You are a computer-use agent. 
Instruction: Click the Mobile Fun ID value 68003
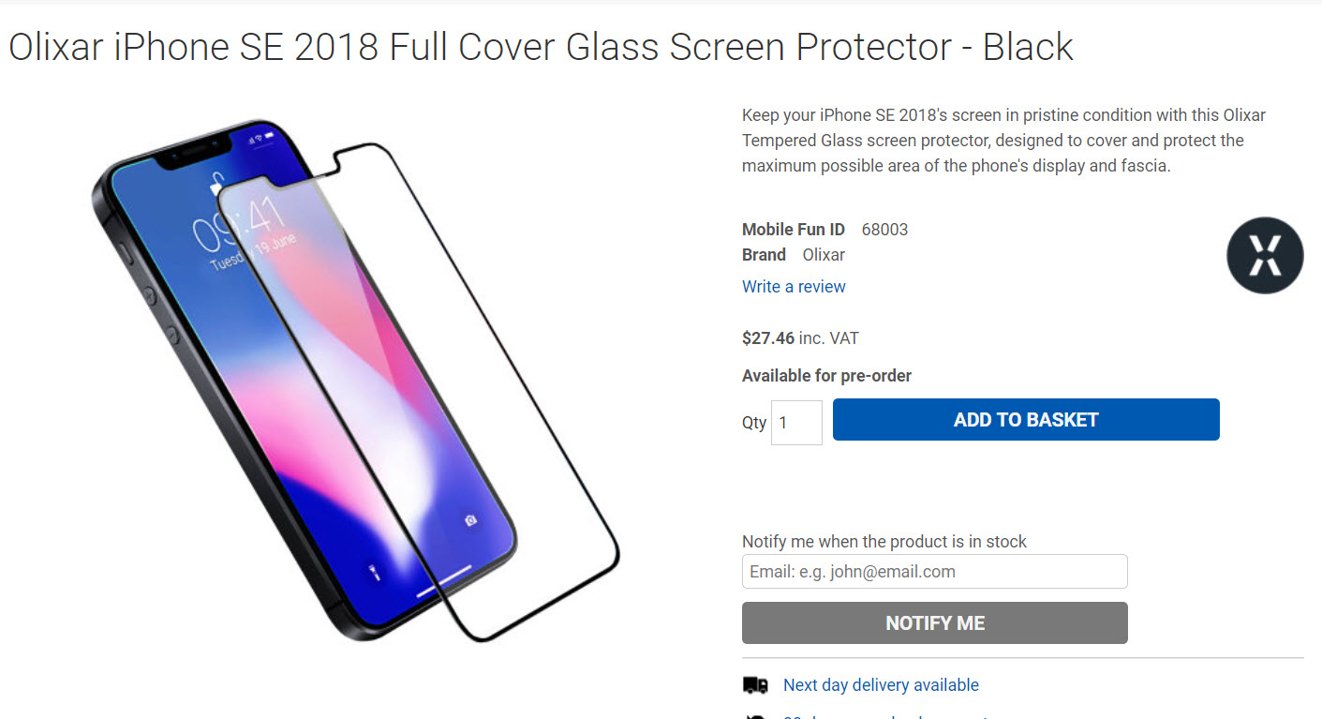884,229
